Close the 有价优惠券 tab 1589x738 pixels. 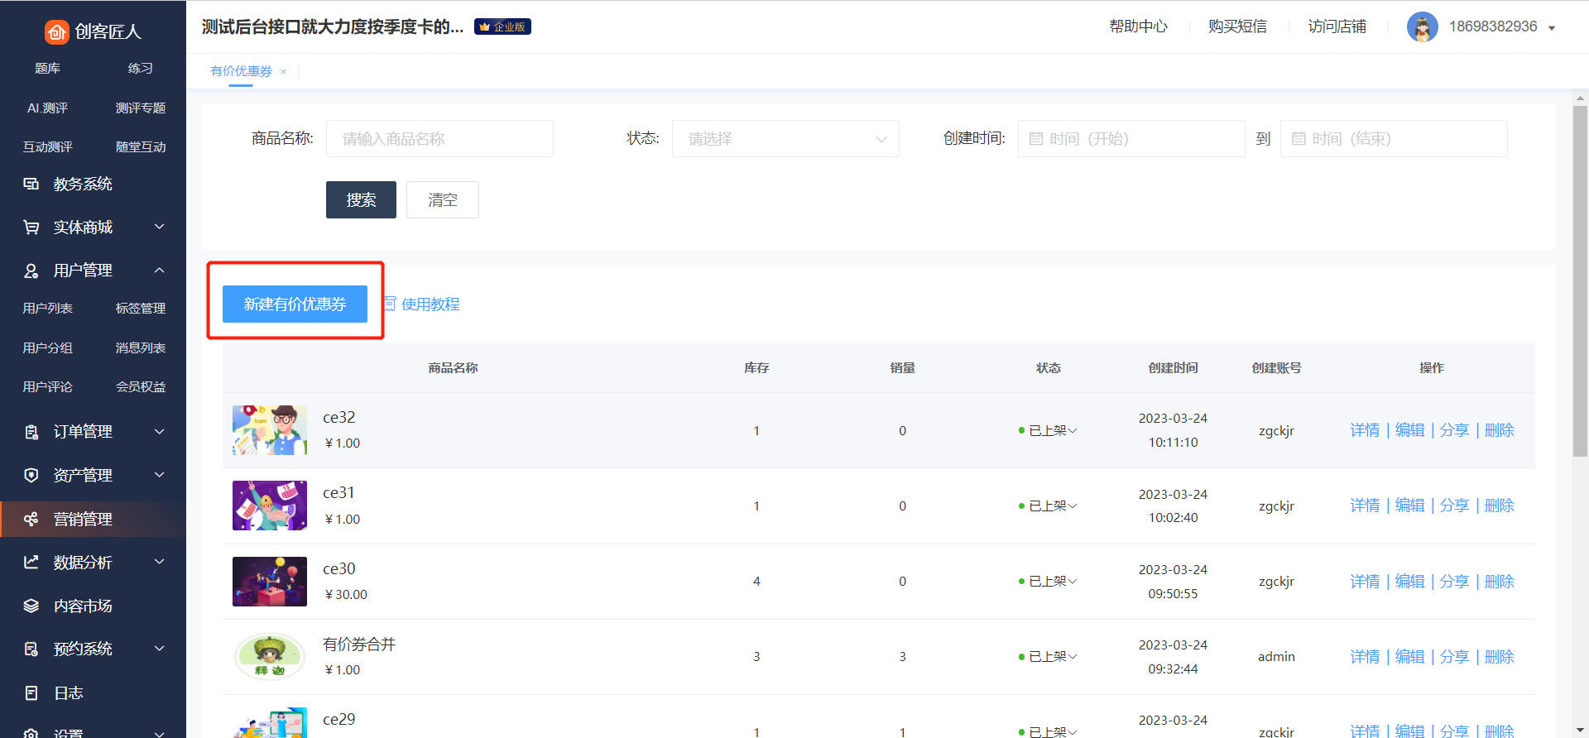click(283, 72)
